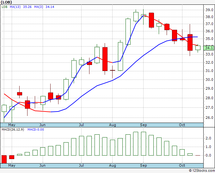This screenshot has height=173, width=215.
Task: Click the big red October candle
Action: (x=190, y=42)
